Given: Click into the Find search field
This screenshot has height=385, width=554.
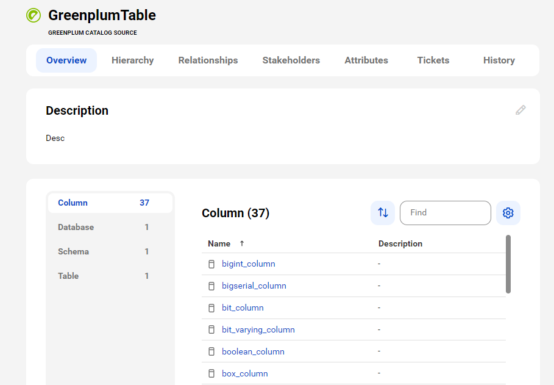Looking at the screenshot, I should coord(445,213).
